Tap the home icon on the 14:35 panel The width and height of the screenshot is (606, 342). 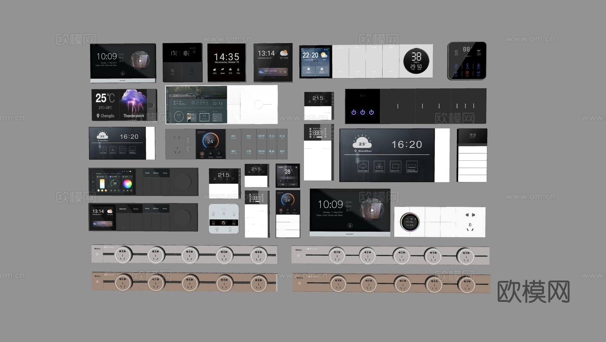pos(230,69)
